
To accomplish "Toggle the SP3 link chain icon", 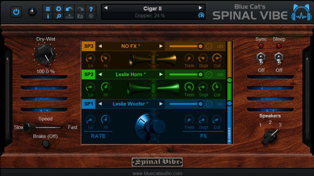I will 220,46.
